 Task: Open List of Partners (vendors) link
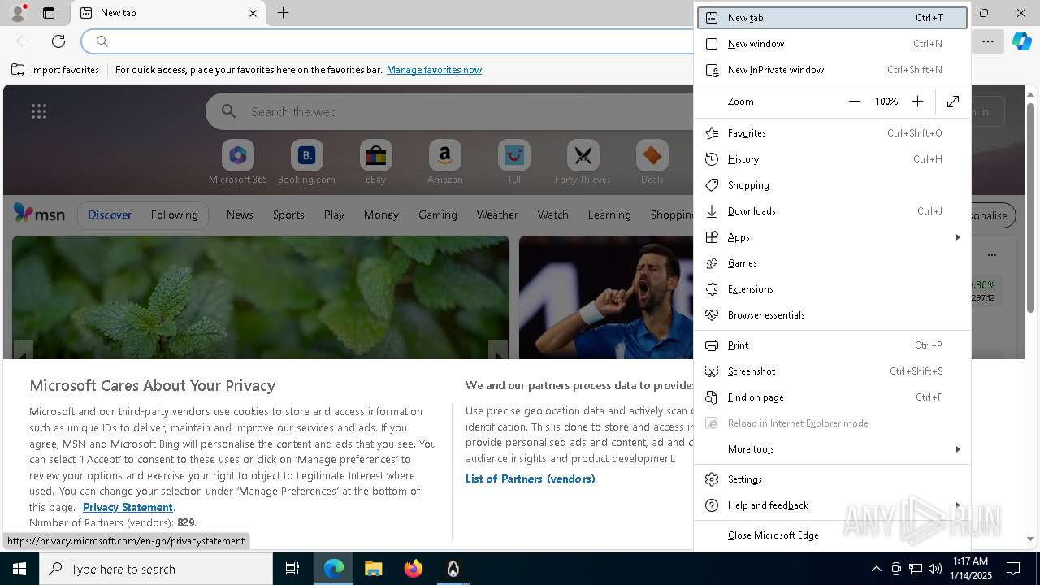click(530, 479)
